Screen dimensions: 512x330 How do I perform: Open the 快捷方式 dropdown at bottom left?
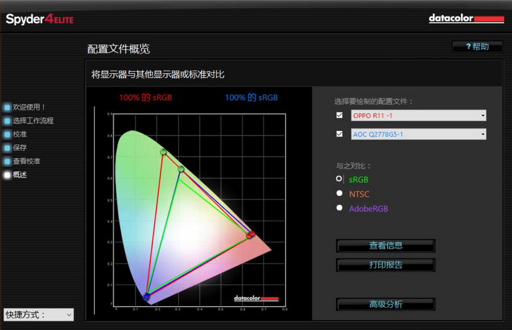click(x=38, y=315)
